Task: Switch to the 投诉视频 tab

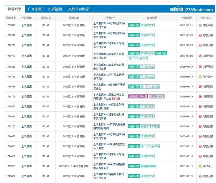Action: 55,9
